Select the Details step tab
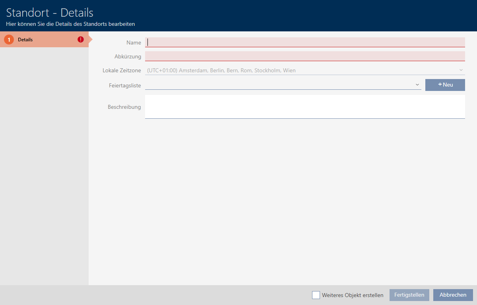 coord(44,40)
